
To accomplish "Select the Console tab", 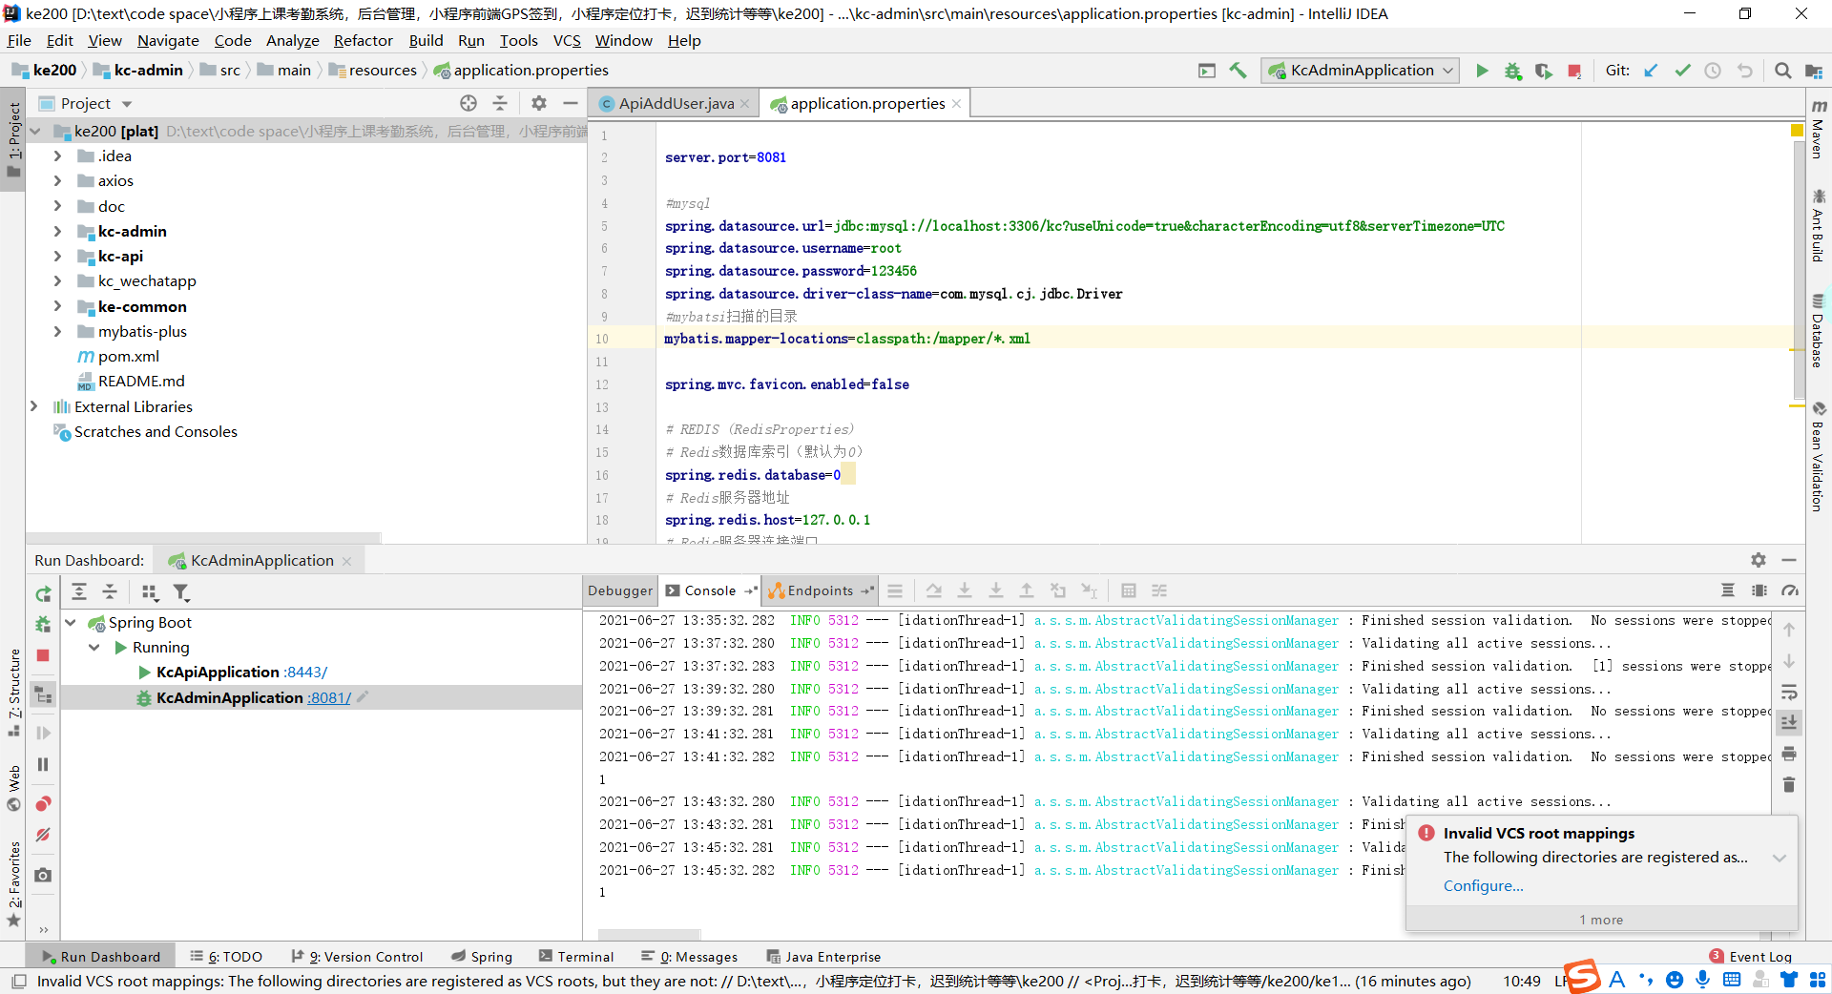I will coord(710,590).
